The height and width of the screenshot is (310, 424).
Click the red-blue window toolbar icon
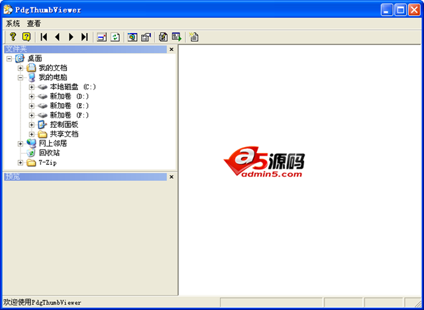pyautogui.click(x=101, y=36)
